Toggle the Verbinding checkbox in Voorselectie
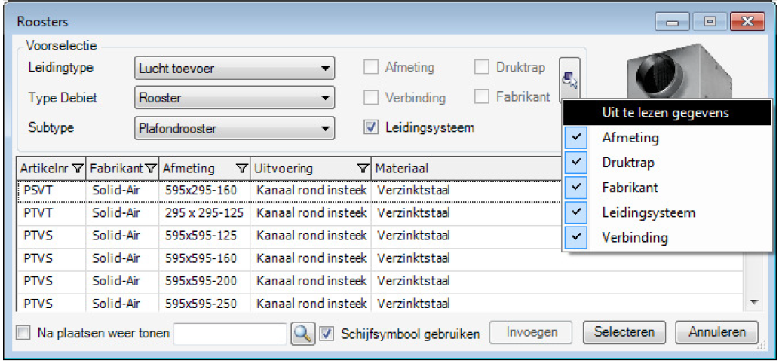 (370, 97)
